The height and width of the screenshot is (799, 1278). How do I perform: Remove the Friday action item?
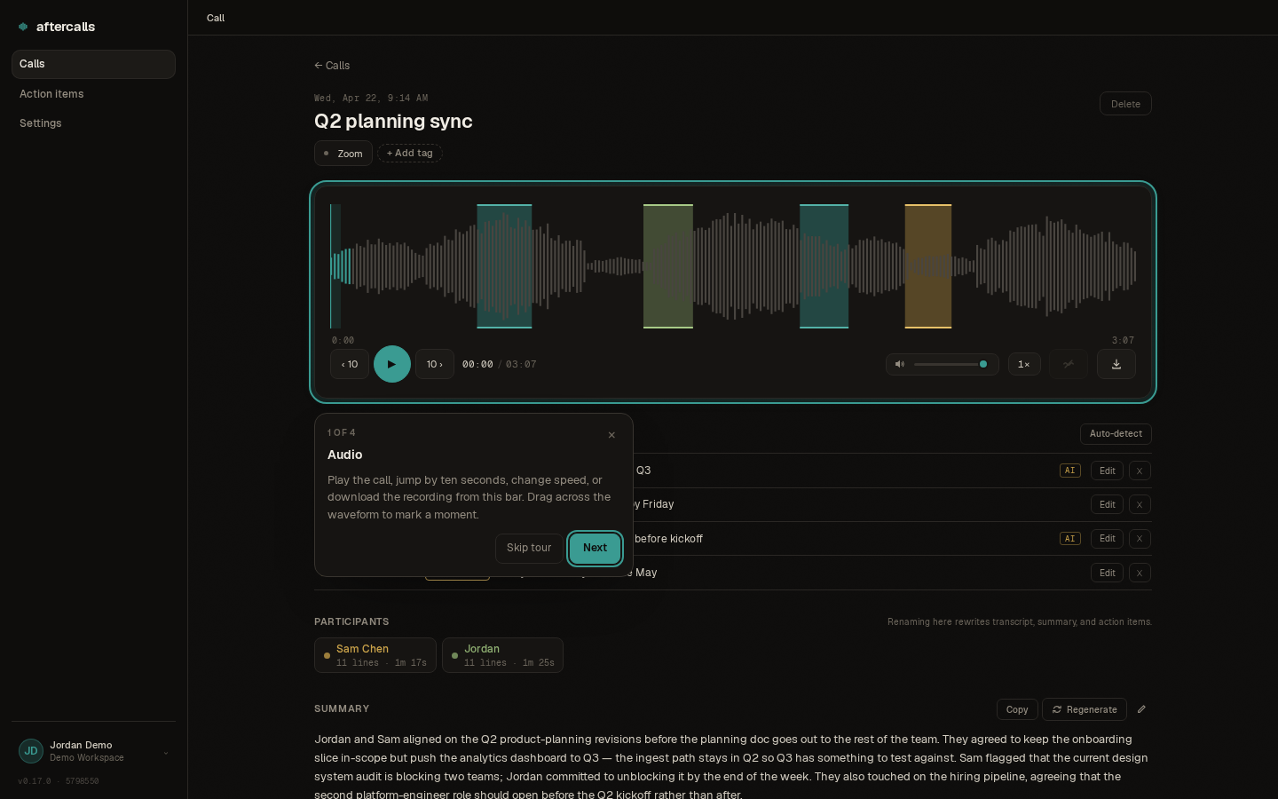pos(1140,504)
